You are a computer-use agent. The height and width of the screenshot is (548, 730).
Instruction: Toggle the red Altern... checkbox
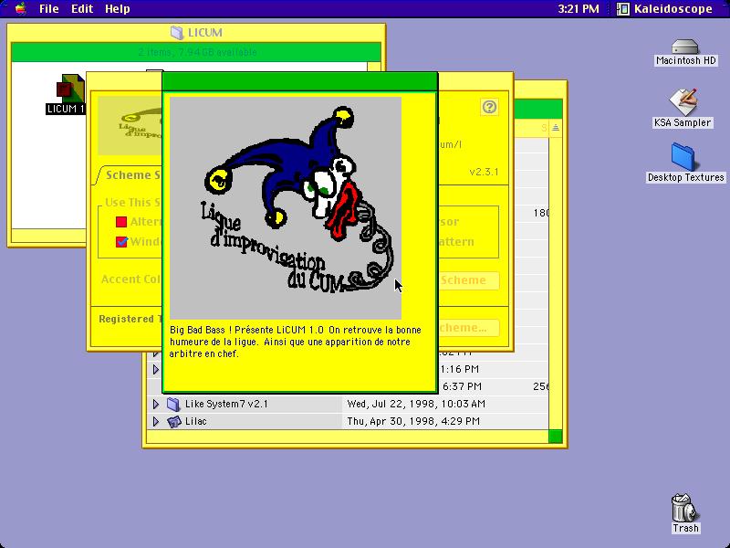(x=121, y=222)
